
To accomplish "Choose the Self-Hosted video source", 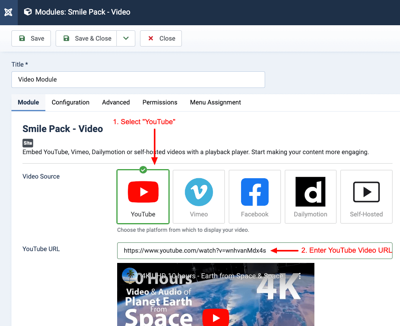I will click(x=366, y=197).
